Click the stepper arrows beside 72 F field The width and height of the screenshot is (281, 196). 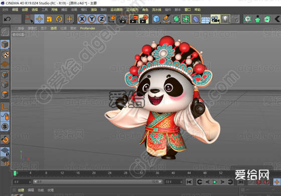(x=181, y=182)
